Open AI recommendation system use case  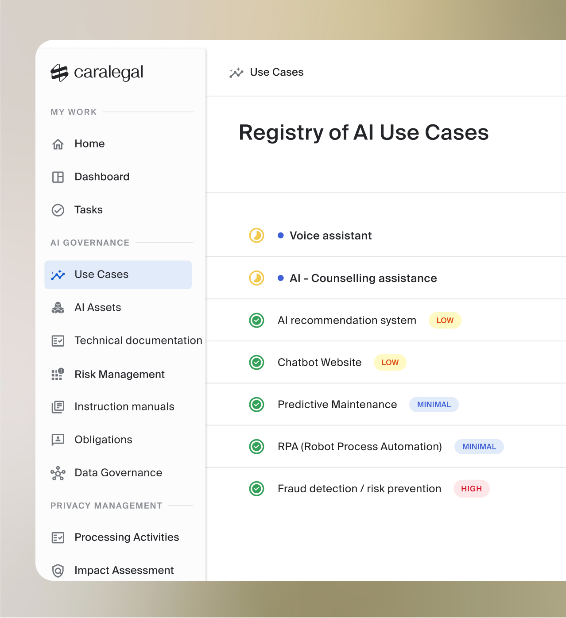click(347, 320)
